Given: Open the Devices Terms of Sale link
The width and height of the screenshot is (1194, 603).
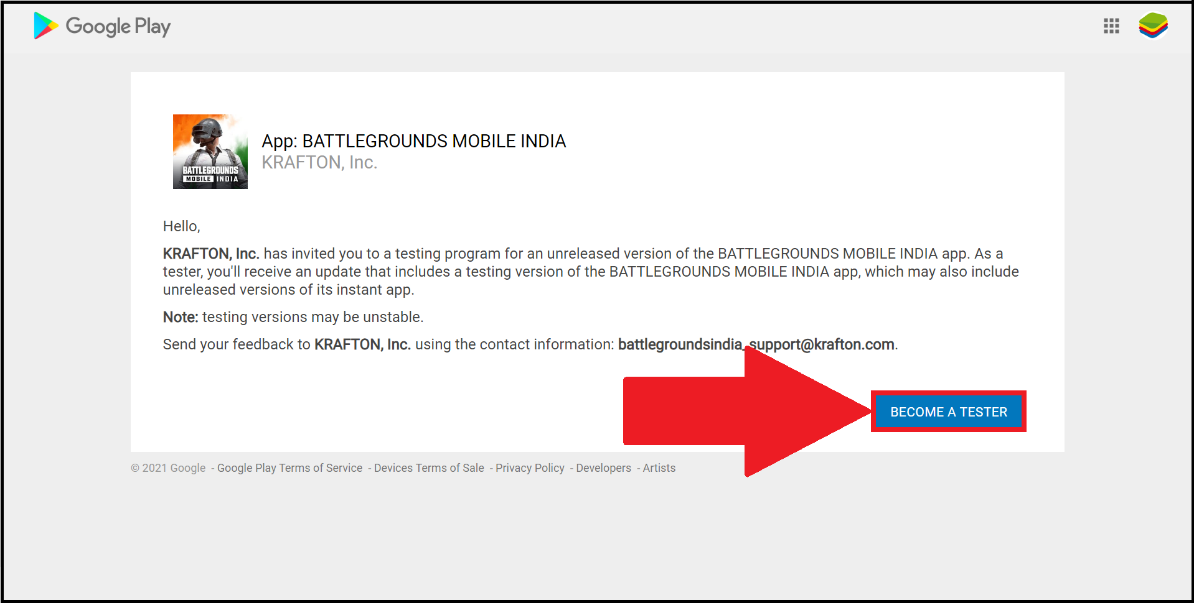Looking at the screenshot, I should coord(429,468).
